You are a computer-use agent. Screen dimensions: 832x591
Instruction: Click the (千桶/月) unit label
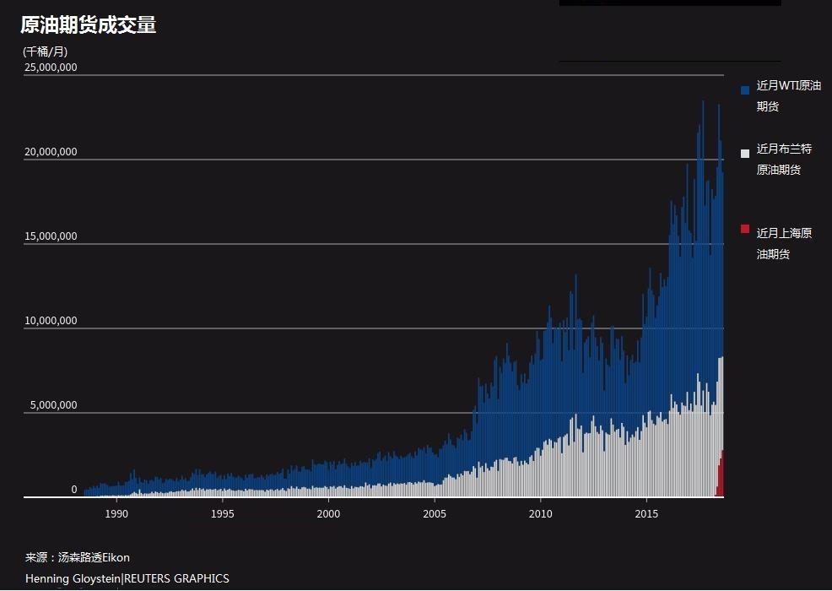45,52
